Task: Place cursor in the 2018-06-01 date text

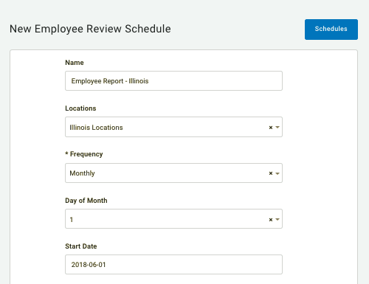Action: click(x=89, y=265)
